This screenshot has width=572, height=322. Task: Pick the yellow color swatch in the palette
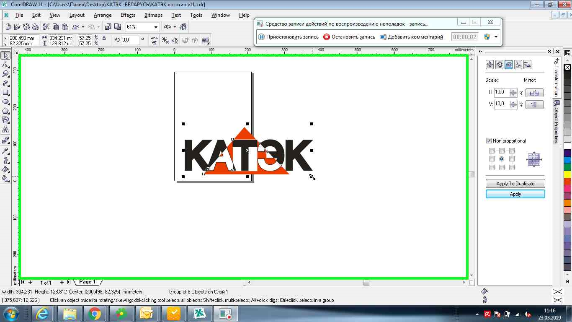(567, 174)
